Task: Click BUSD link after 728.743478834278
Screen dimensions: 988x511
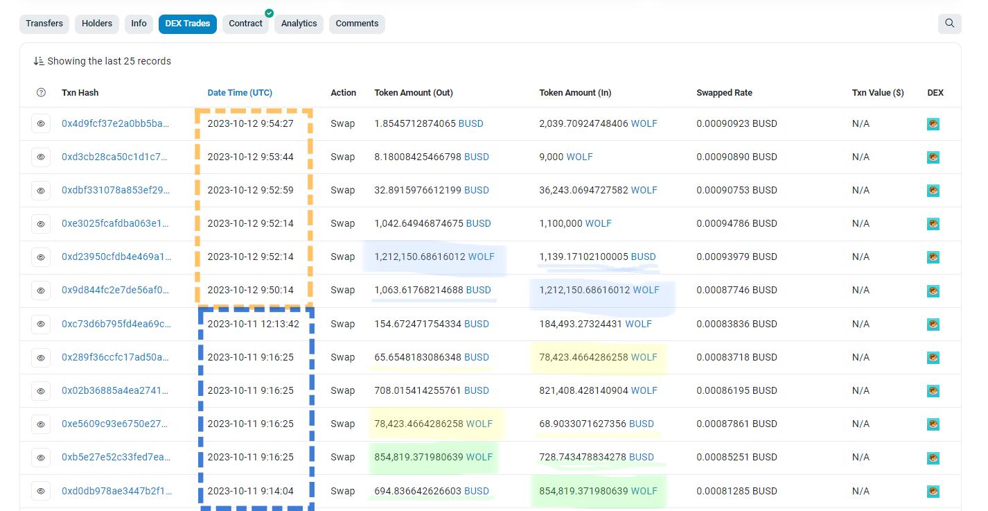Action: click(642, 457)
